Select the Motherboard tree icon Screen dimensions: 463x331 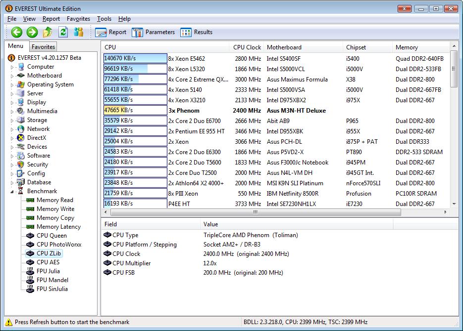pyautogui.click(x=21, y=76)
